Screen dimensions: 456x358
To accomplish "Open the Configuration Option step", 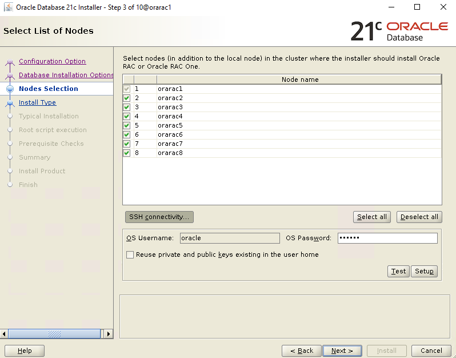I will 53,61.
